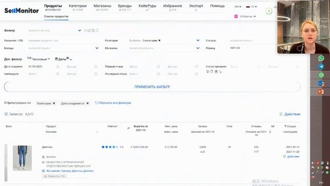
Task: Click the Статусы select field
Action: (253, 40)
